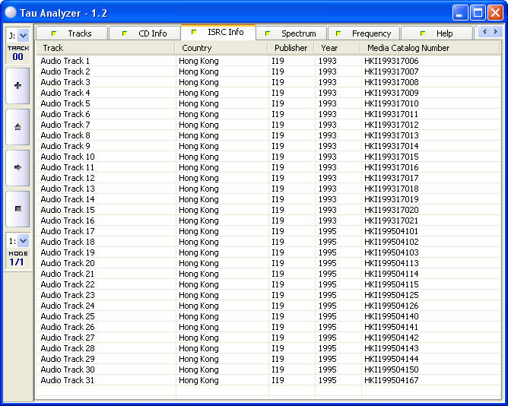Click the Tau Analyzer title bar icon

(x=11, y=12)
